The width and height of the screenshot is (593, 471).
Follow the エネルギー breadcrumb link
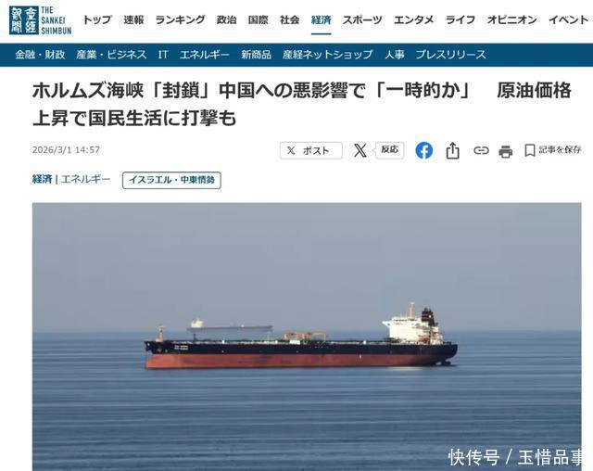pyautogui.click(x=85, y=179)
